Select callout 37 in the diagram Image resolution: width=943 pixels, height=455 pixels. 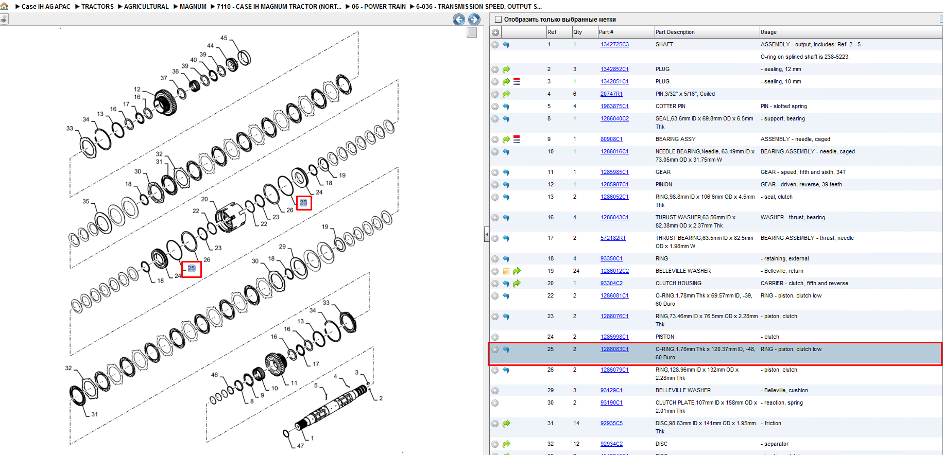coord(164,78)
